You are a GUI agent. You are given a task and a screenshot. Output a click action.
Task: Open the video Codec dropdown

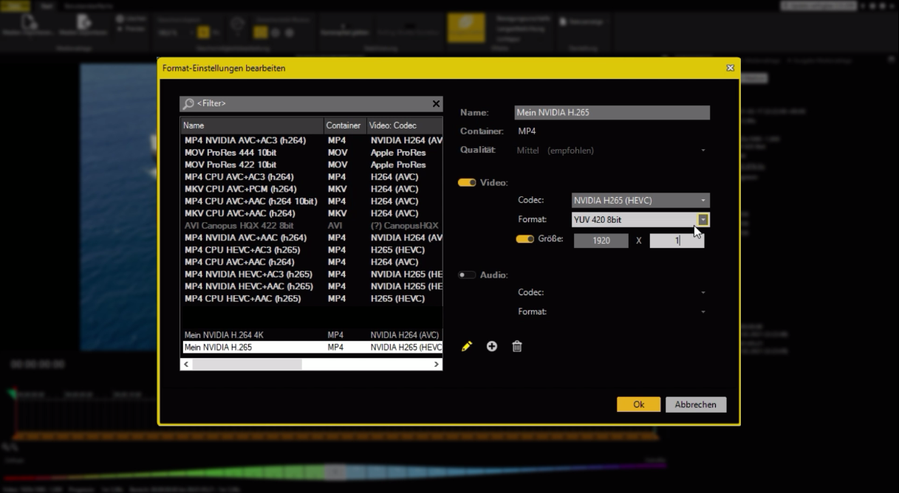coord(640,200)
